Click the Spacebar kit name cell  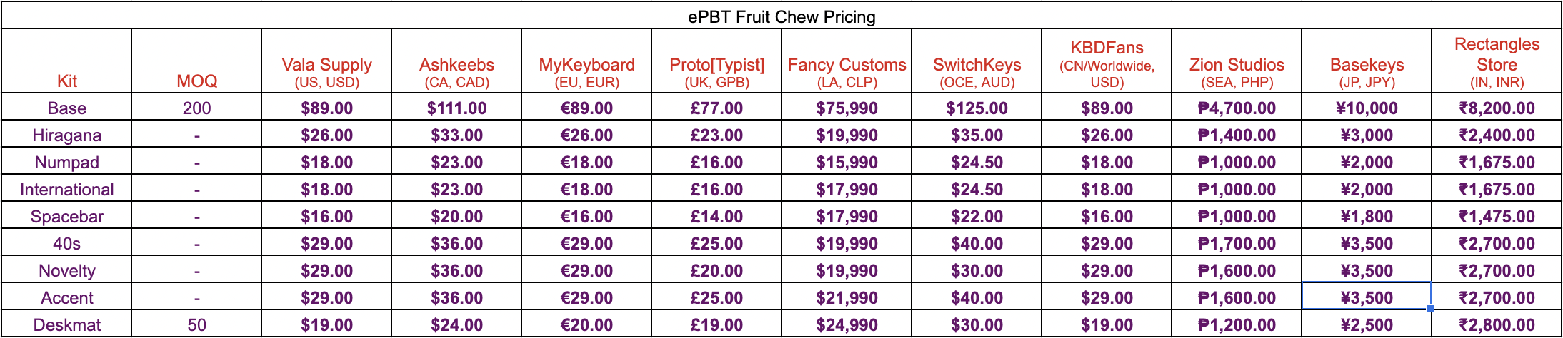pos(66,216)
